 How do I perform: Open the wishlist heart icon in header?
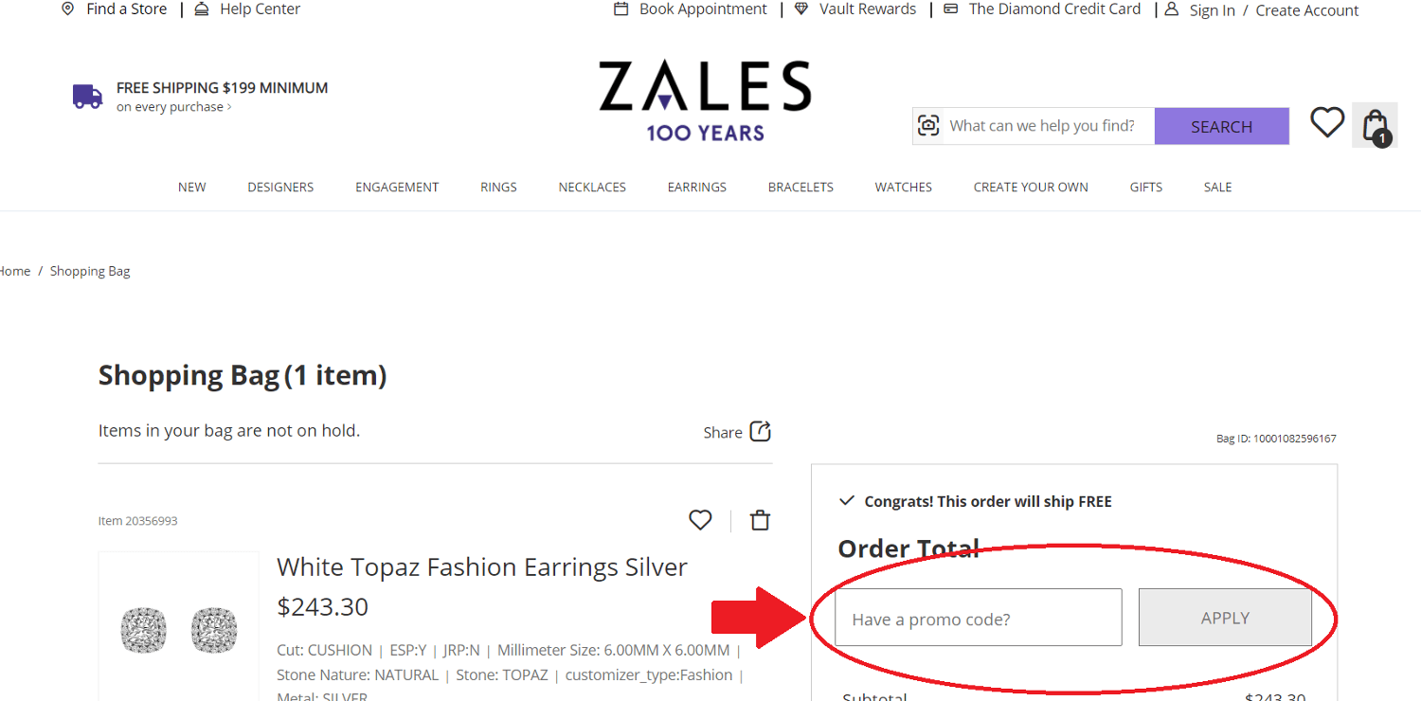[x=1326, y=122]
